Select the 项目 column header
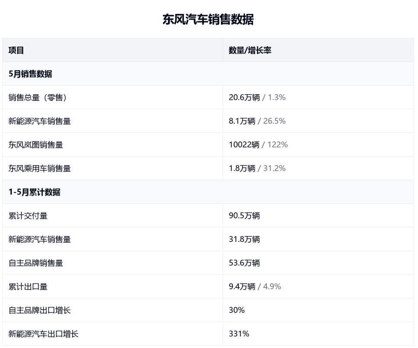 click(x=16, y=50)
